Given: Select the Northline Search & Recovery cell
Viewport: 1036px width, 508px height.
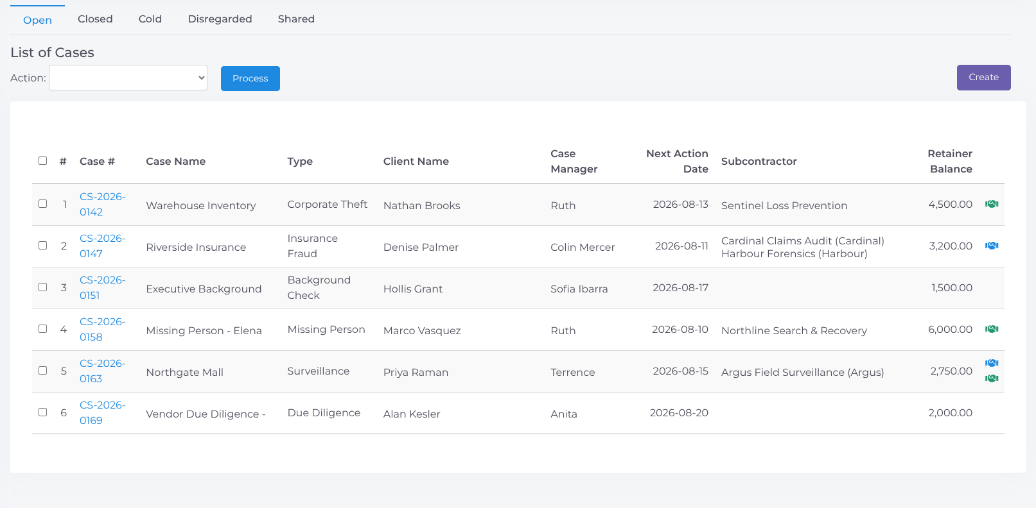Looking at the screenshot, I should (x=794, y=330).
